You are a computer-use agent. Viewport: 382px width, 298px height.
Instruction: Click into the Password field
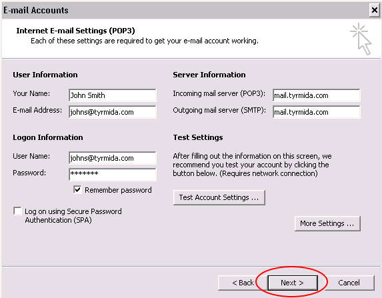click(112, 175)
